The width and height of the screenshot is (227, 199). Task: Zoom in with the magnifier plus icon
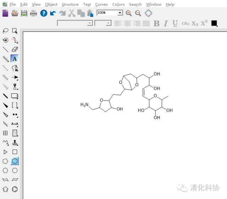(129, 13)
